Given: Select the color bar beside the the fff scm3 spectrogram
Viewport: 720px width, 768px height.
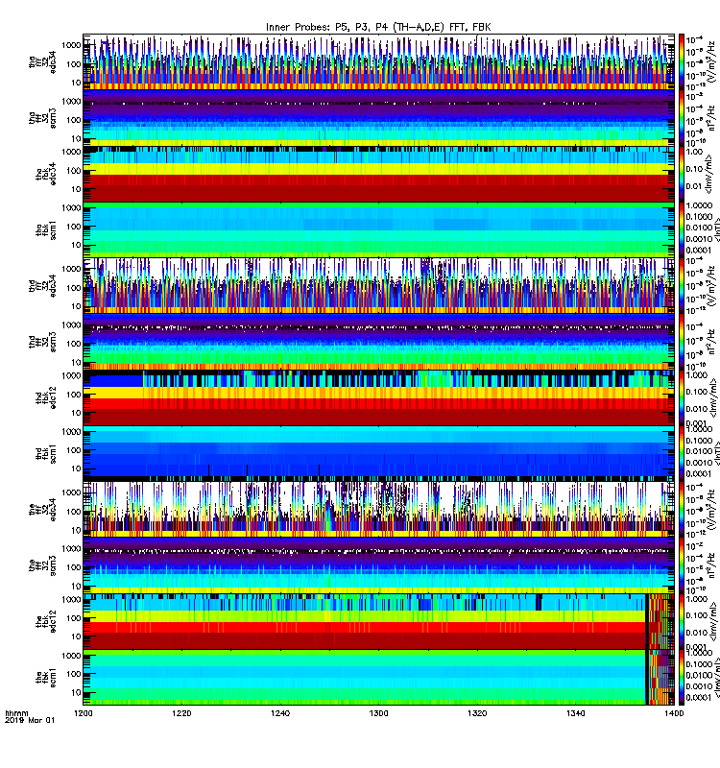Looking at the screenshot, I should [x=682, y=564].
